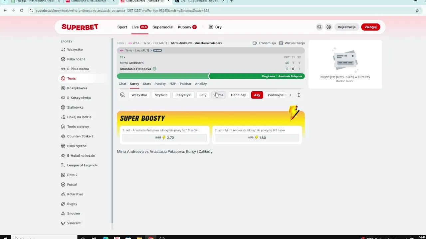The height and width of the screenshot is (239, 426).
Task: Open a new browser tab
Action: point(232,1)
